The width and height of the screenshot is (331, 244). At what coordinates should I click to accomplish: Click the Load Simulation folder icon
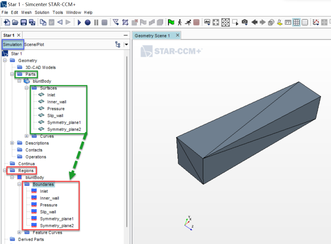15,22
